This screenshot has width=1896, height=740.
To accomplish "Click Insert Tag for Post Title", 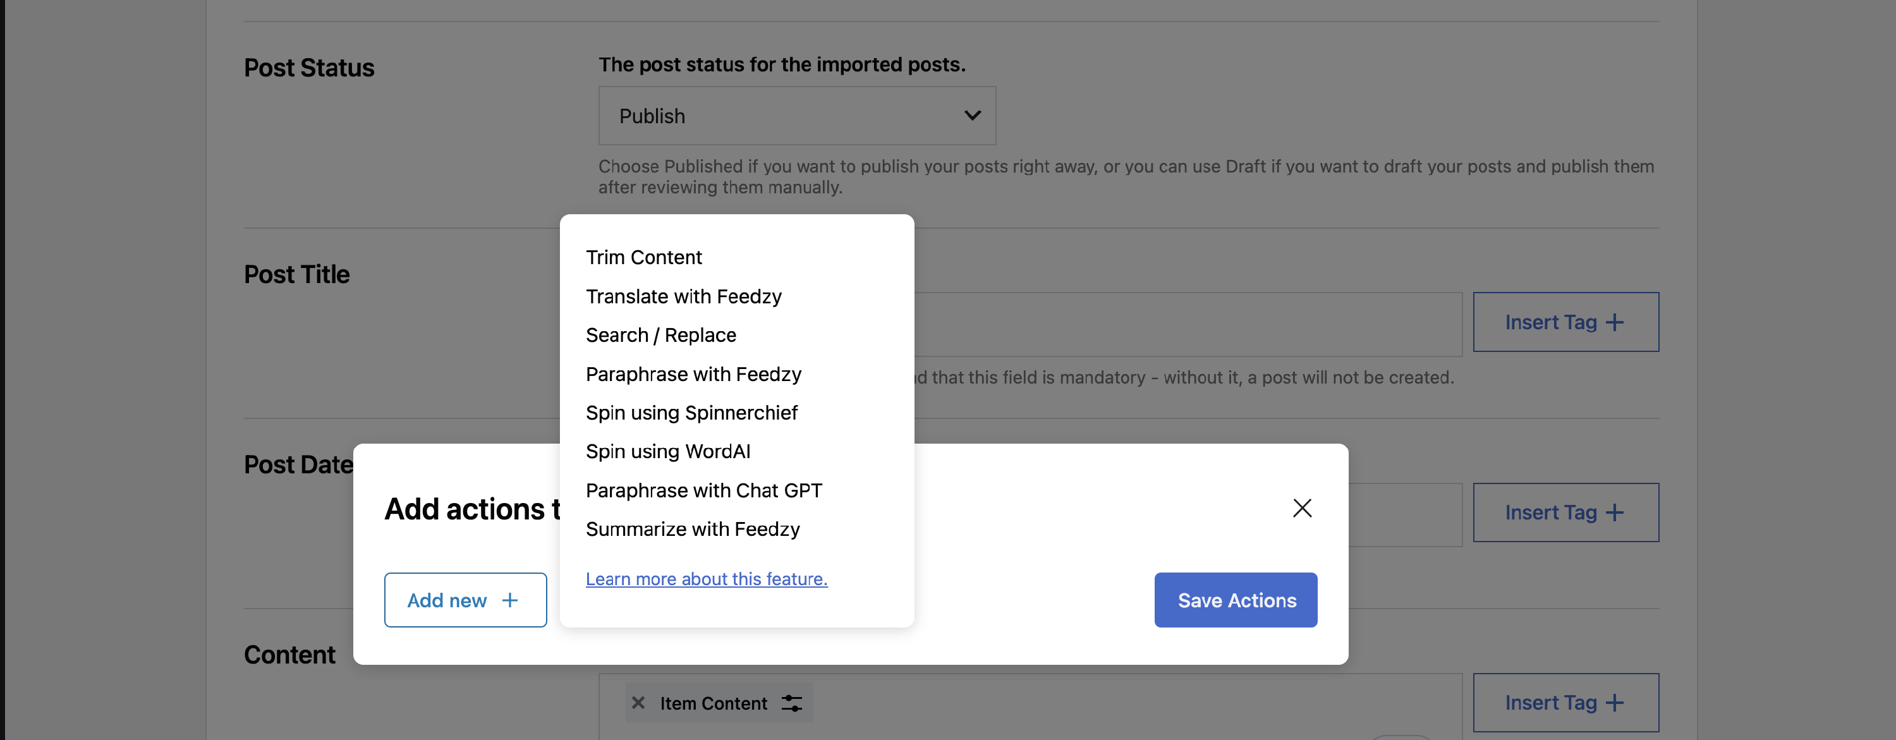I will coord(1565,322).
